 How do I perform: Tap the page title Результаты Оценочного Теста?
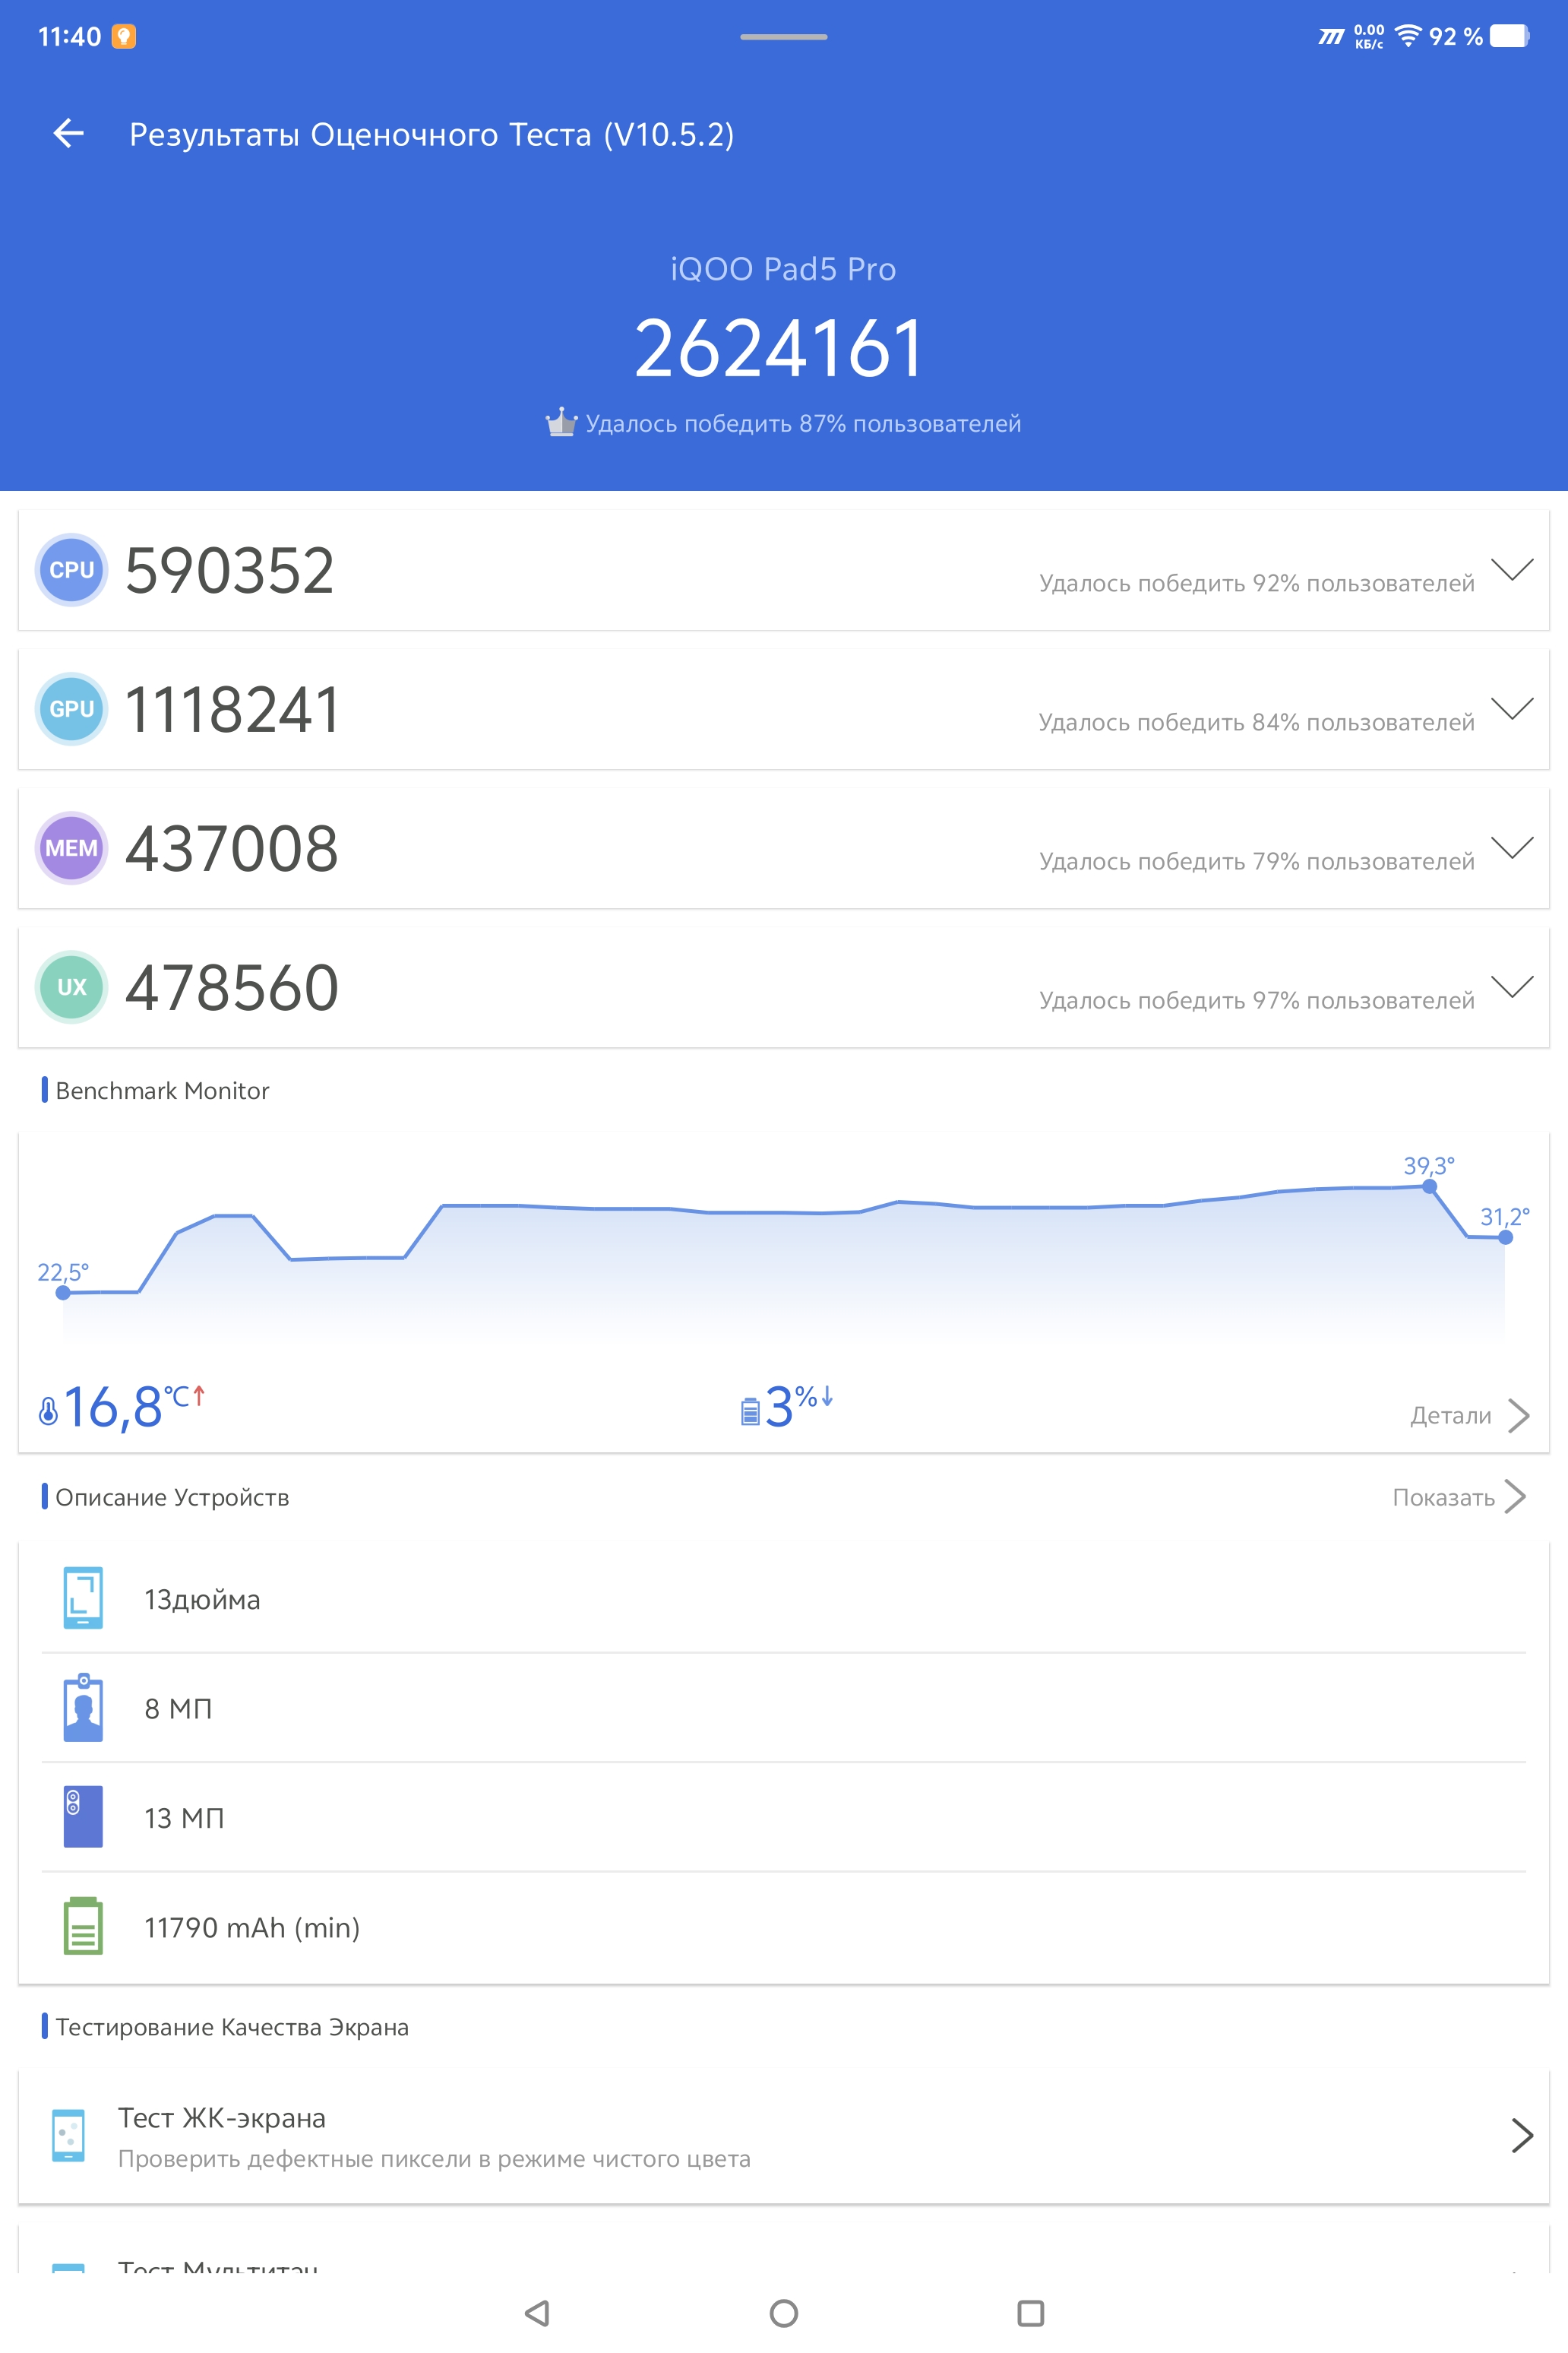(432, 134)
